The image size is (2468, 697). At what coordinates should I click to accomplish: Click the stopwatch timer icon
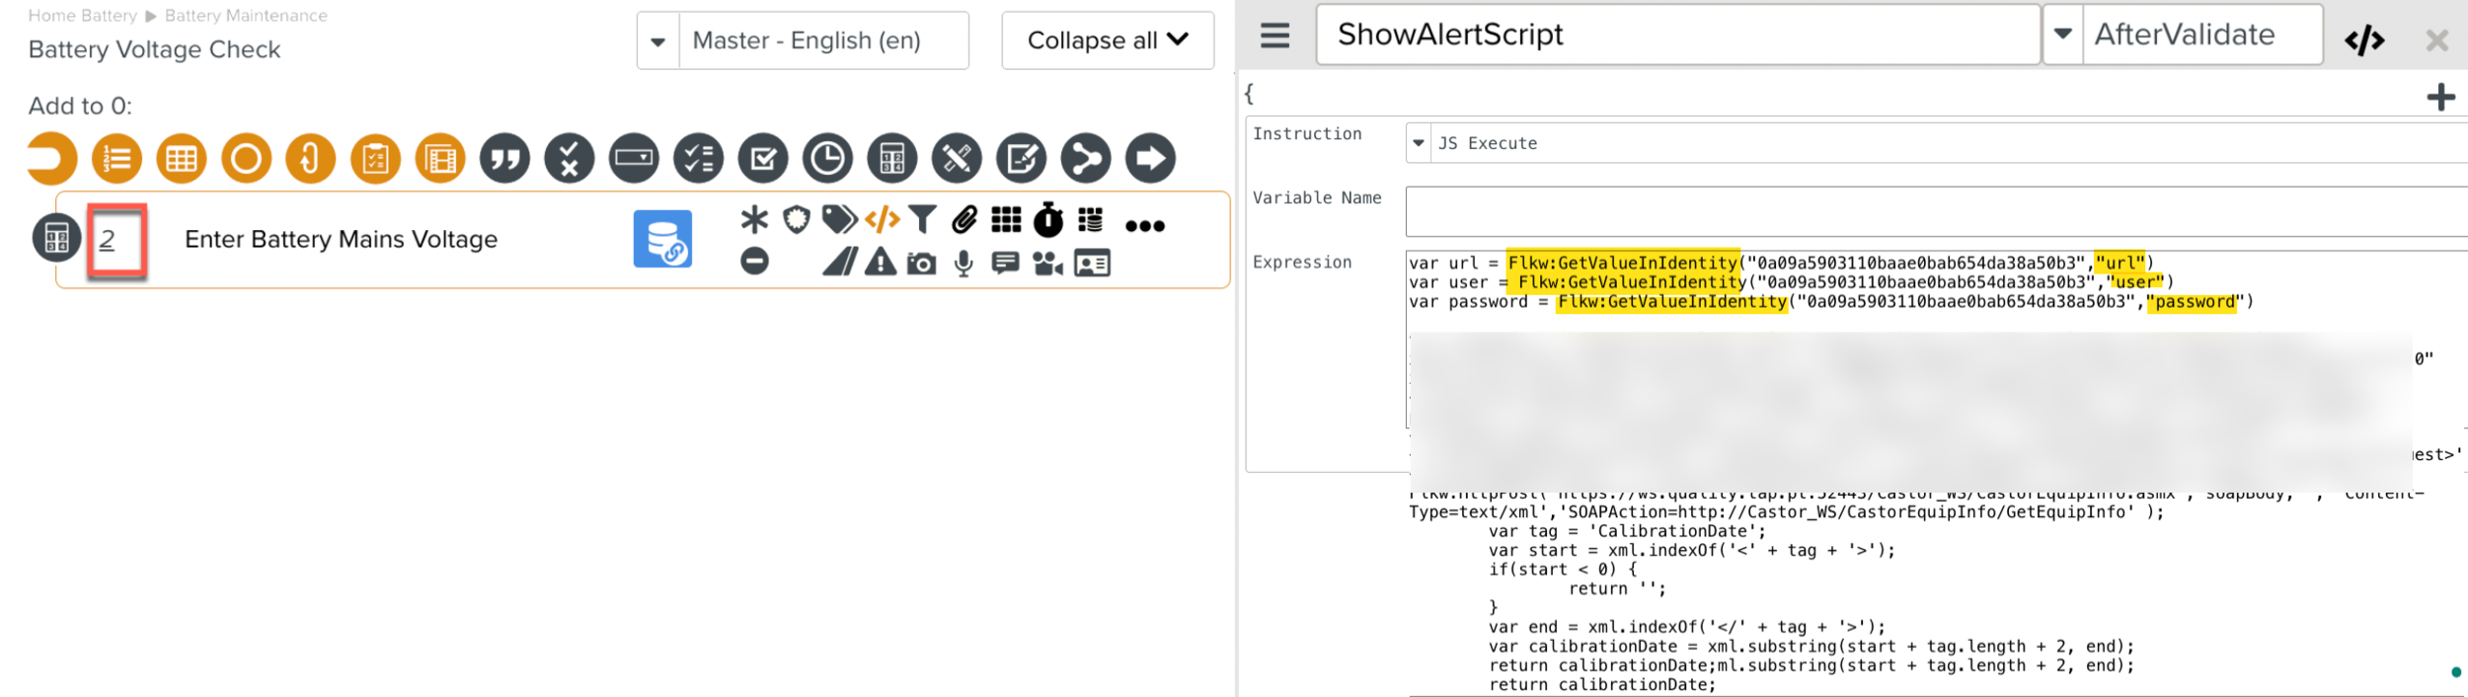point(1047,220)
